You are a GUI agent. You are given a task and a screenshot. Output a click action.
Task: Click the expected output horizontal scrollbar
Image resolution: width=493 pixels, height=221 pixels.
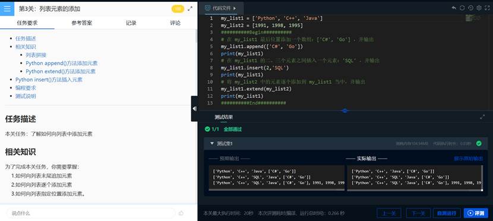coord(277,190)
